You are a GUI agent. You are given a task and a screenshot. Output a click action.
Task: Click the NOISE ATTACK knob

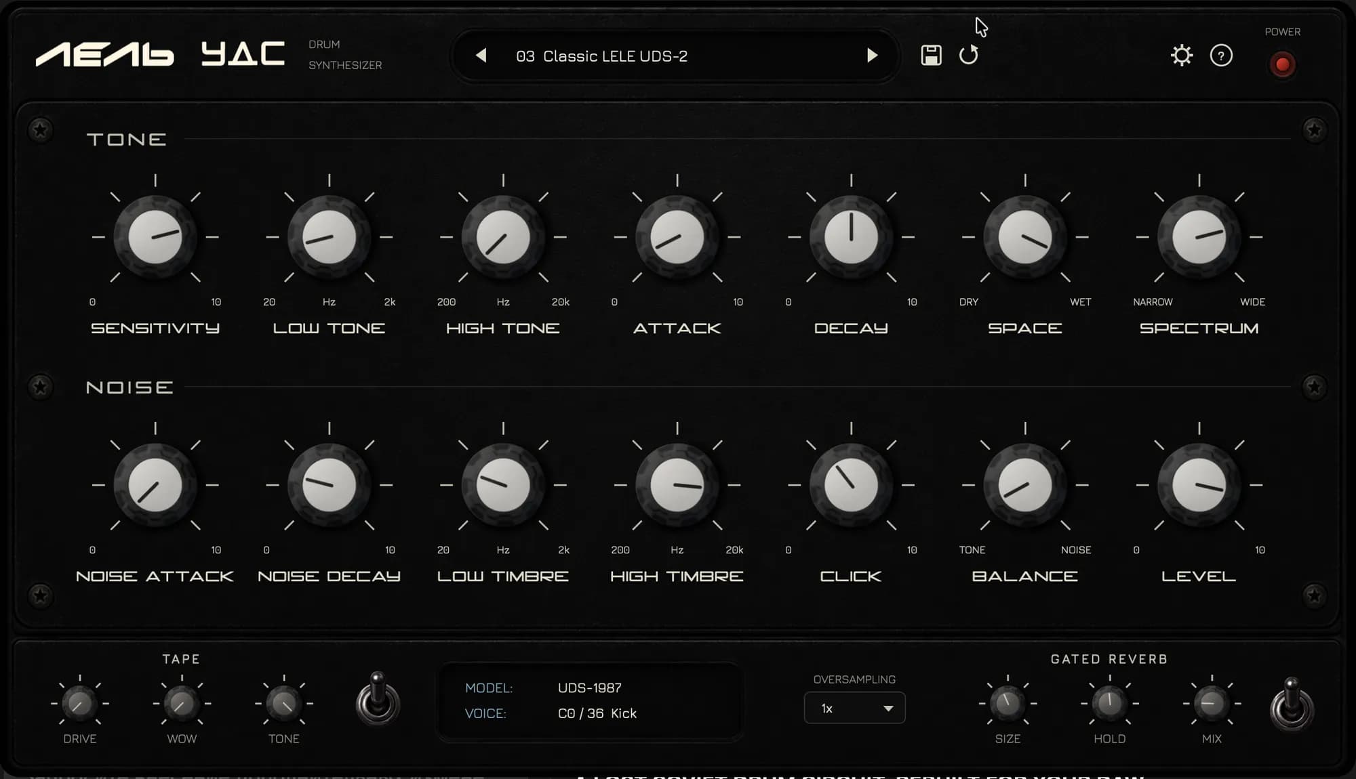coord(155,485)
